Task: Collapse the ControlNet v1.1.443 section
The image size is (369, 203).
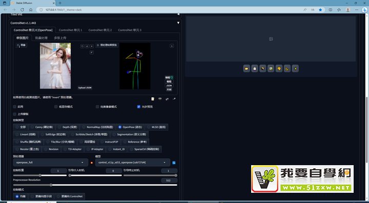Action: (178, 23)
